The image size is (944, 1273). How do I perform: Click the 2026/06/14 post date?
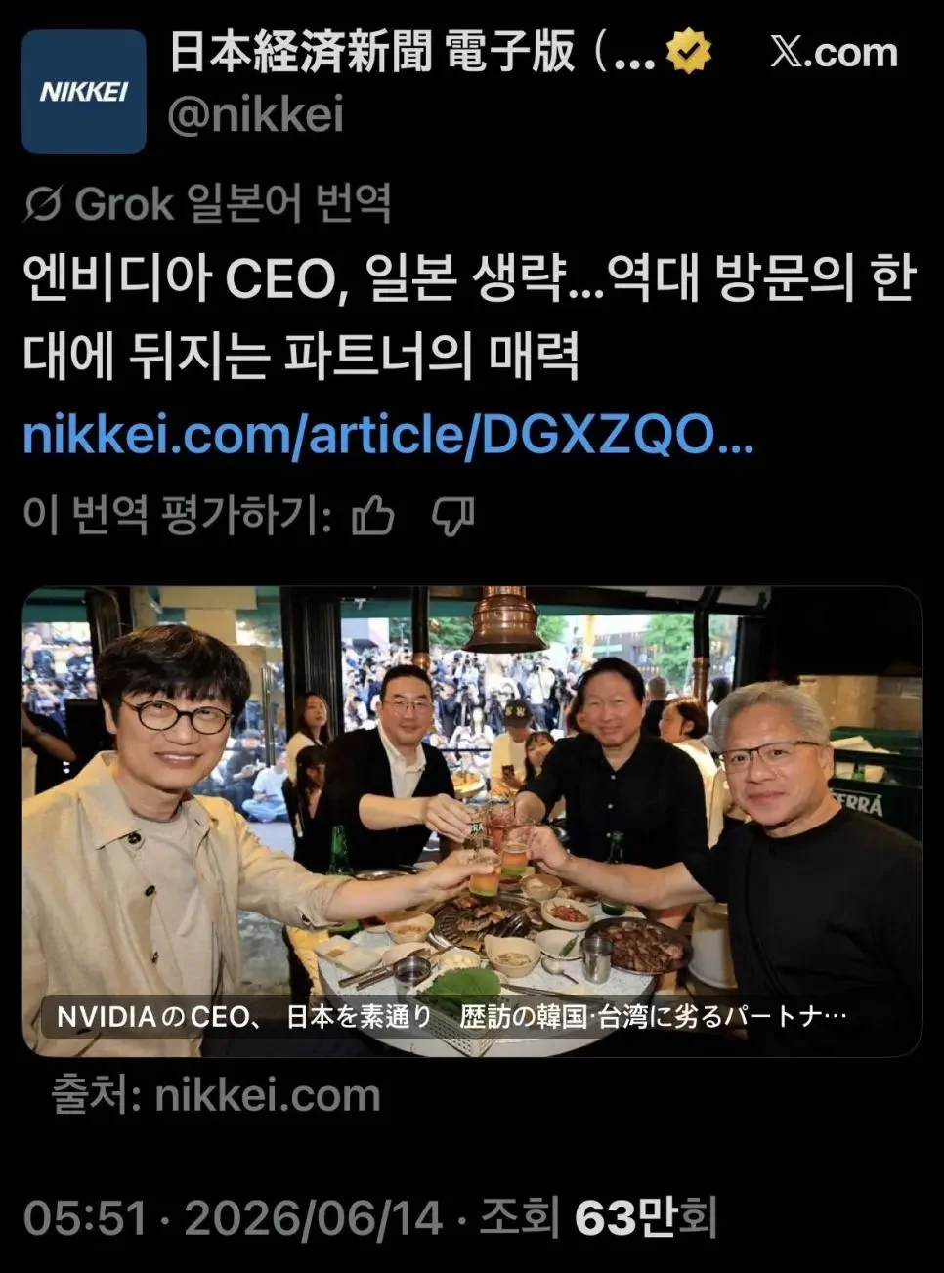pos(314,1218)
